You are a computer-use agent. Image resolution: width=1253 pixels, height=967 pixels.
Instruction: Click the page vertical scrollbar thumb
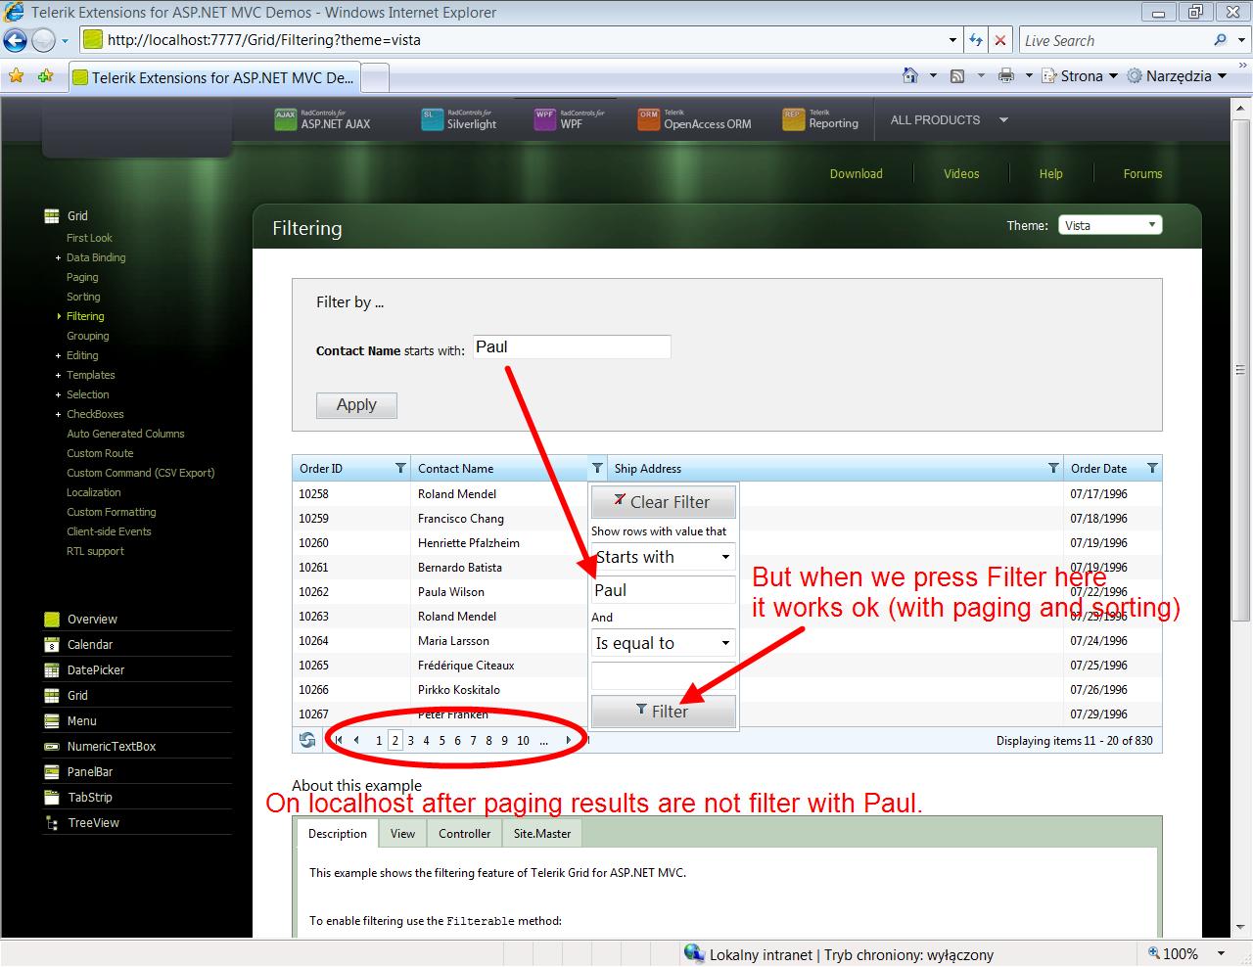tap(1242, 369)
